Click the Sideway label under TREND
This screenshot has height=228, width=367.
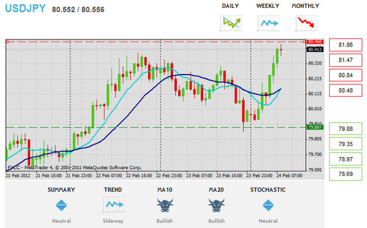113,221
